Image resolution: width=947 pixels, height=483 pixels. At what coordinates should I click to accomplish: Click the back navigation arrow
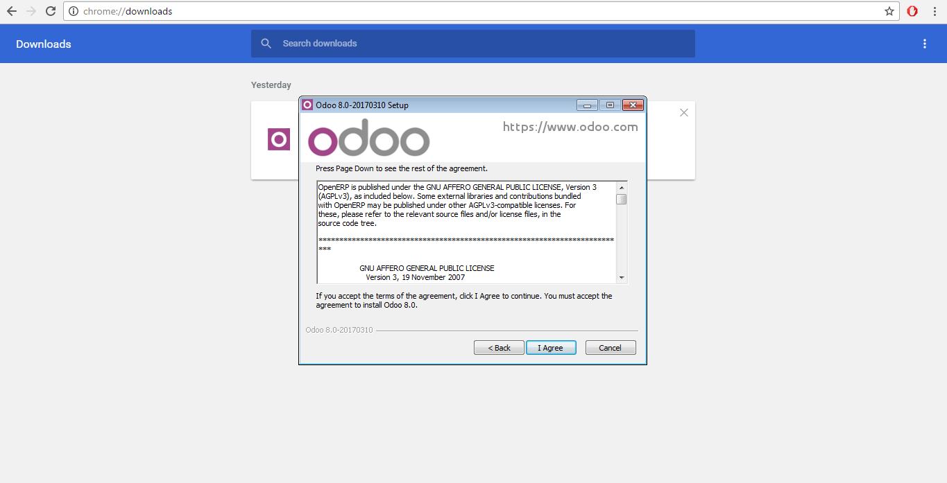pyautogui.click(x=12, y=11)
